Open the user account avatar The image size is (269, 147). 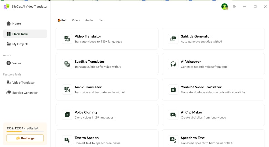click(224, 6)
